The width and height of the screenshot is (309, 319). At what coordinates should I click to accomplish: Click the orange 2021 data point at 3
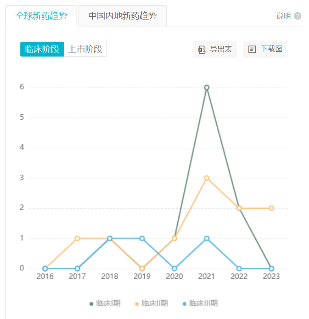(207, 178)
